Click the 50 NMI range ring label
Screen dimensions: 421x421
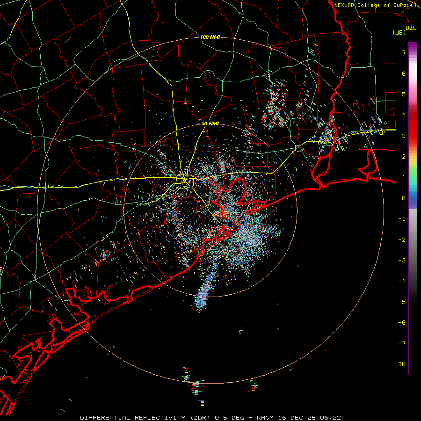click(x=210, y=124)
